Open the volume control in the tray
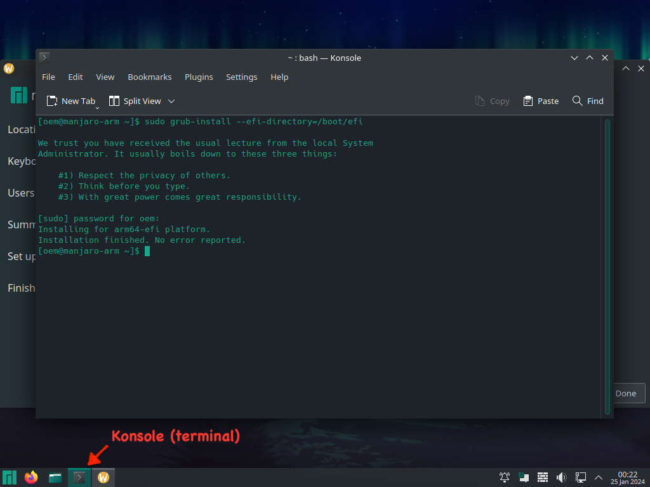The height and width of the screenshot is (487, 650). (x=561, y=477)
